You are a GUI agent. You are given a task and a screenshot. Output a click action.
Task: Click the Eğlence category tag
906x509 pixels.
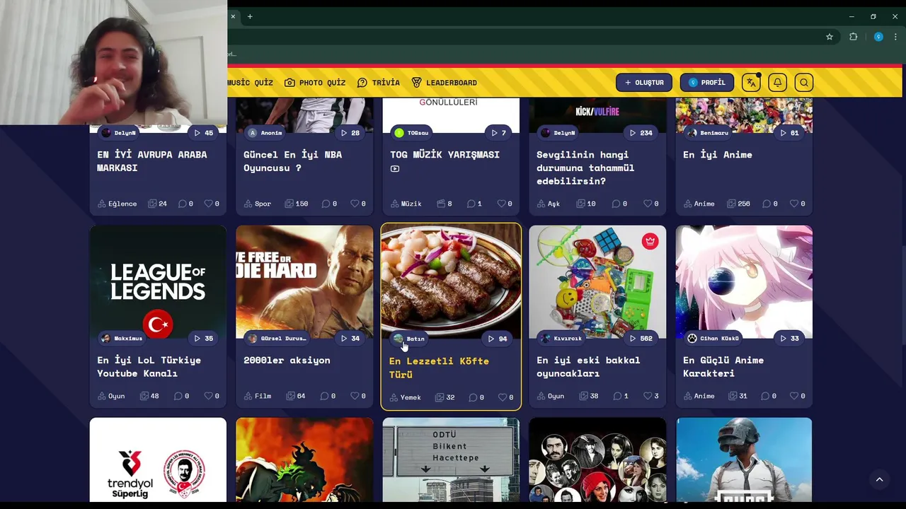click(x=117, y=204)
